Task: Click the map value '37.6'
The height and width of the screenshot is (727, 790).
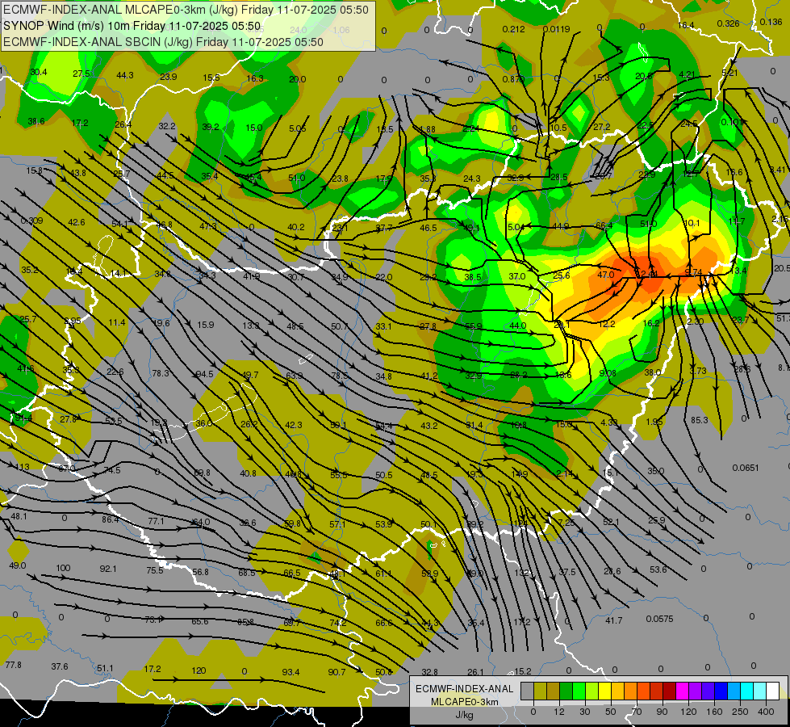Action: [60, 666]
